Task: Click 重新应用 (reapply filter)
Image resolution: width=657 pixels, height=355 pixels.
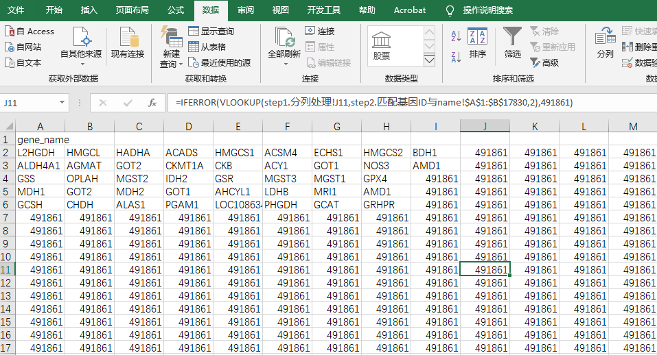Action: 553,47
